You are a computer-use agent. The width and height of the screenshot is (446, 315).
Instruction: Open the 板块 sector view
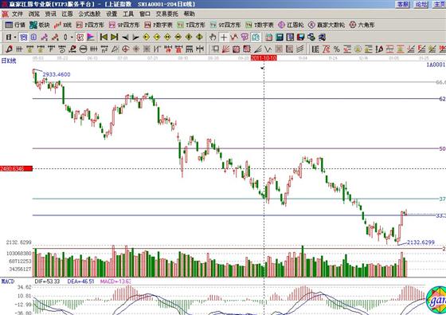point(40,25)
